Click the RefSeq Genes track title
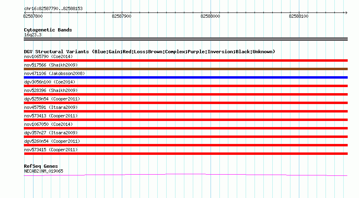The image size is (359, 198). point(41,166)
